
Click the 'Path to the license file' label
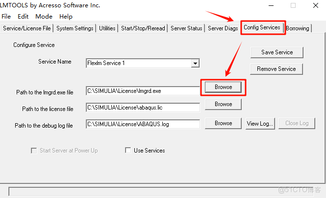48,109
